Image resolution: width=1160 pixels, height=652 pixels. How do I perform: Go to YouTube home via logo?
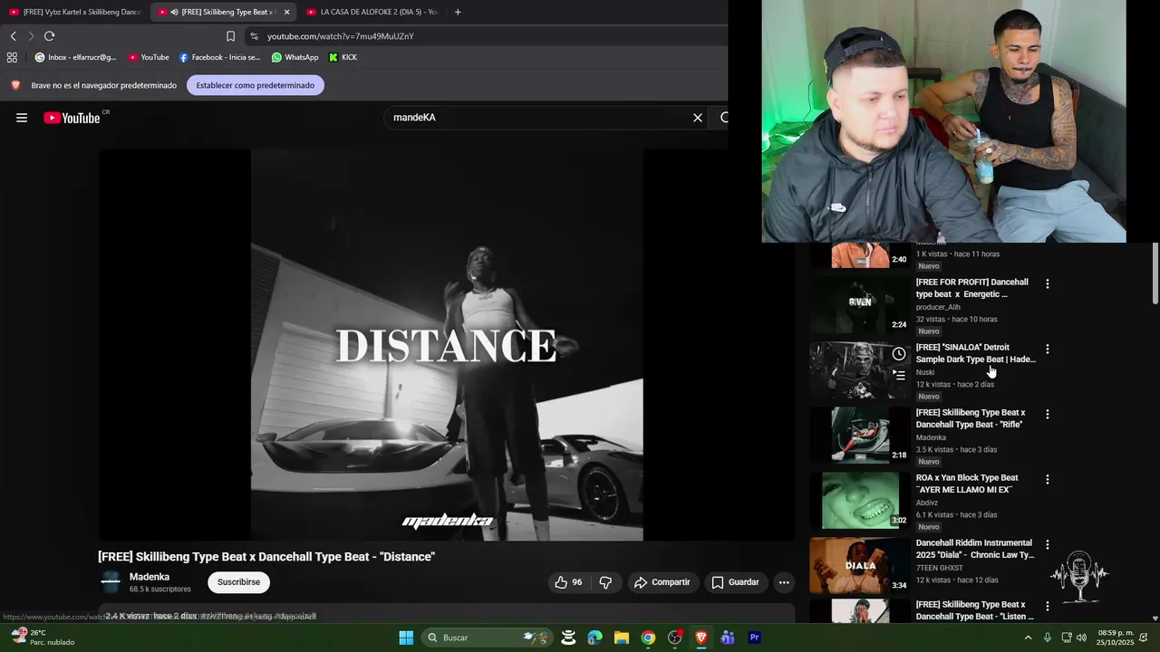72,118
